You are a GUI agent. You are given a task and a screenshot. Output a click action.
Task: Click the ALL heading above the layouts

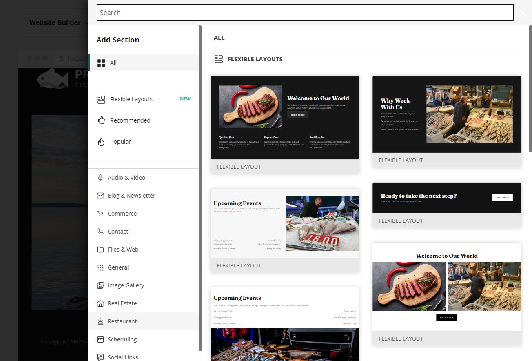[219, 38]
